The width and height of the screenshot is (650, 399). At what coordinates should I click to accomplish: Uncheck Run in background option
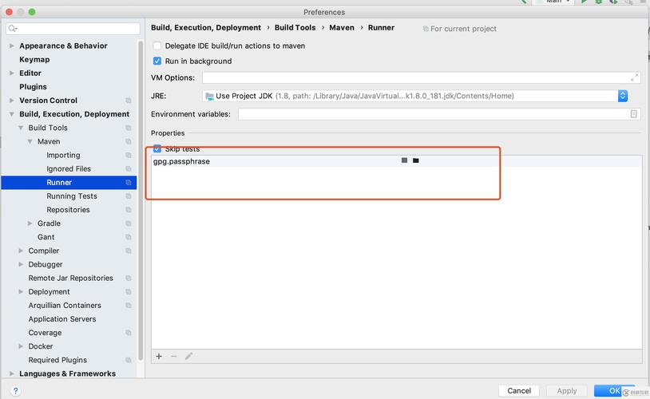click(x=157, y=61)
